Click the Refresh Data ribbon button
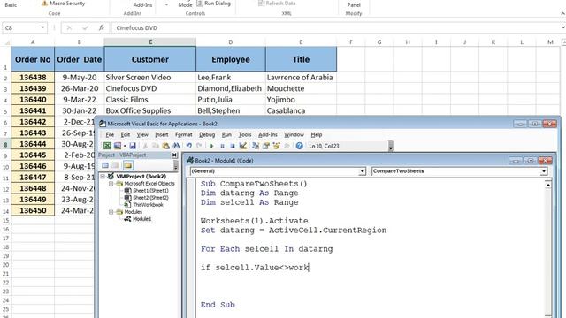Screen dimensions: 566x318 (277, 4)
